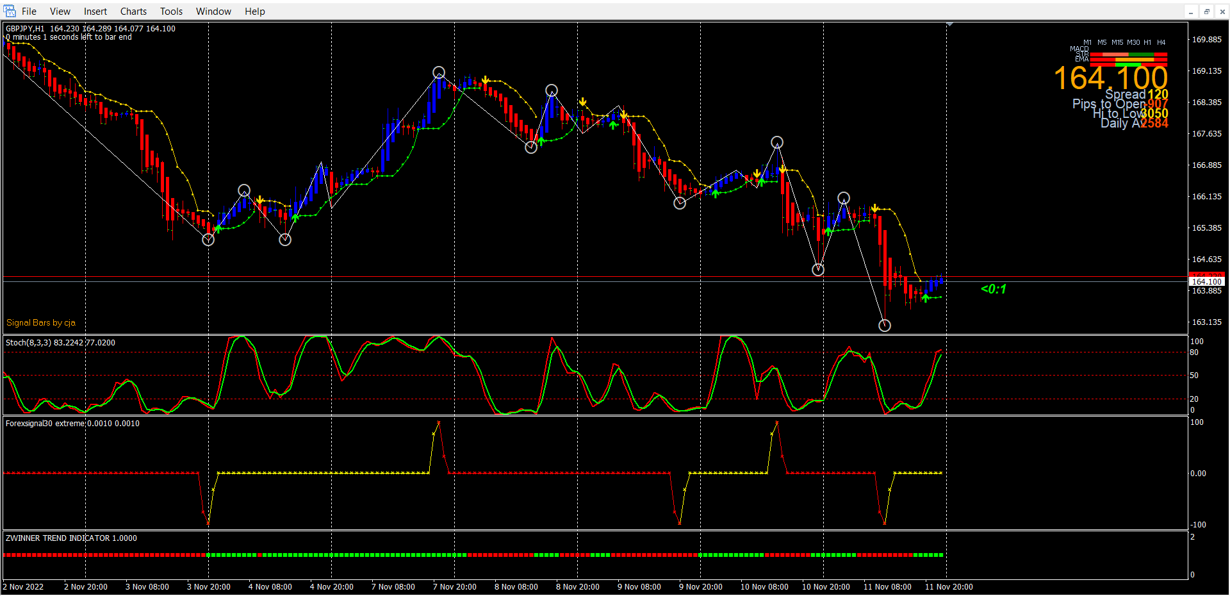
Task: Select the green '<0:1' text object
Action: coord(993,289)
